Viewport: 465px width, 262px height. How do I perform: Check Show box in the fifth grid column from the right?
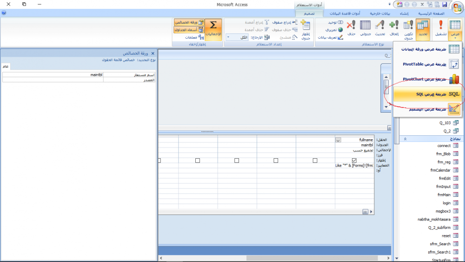tap(198, 161)
